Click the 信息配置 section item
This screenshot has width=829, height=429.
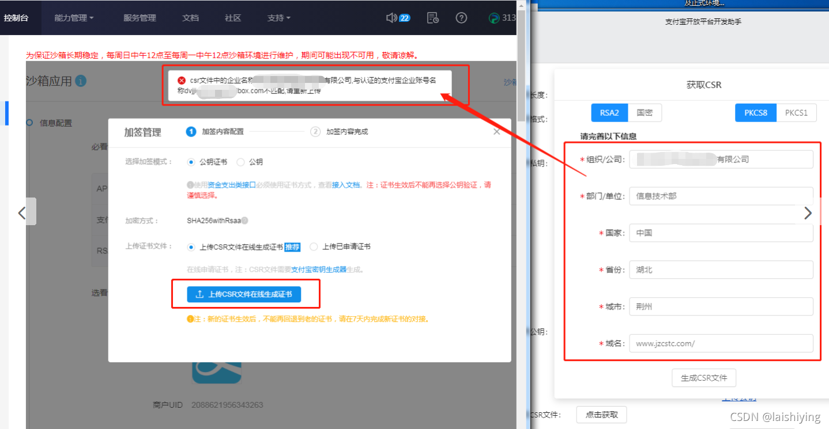(55, 123)
